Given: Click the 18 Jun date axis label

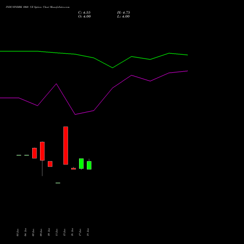Looking at the screenshot, I should (88, 232).
